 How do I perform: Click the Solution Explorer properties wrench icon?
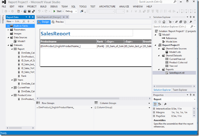point(191,21)
